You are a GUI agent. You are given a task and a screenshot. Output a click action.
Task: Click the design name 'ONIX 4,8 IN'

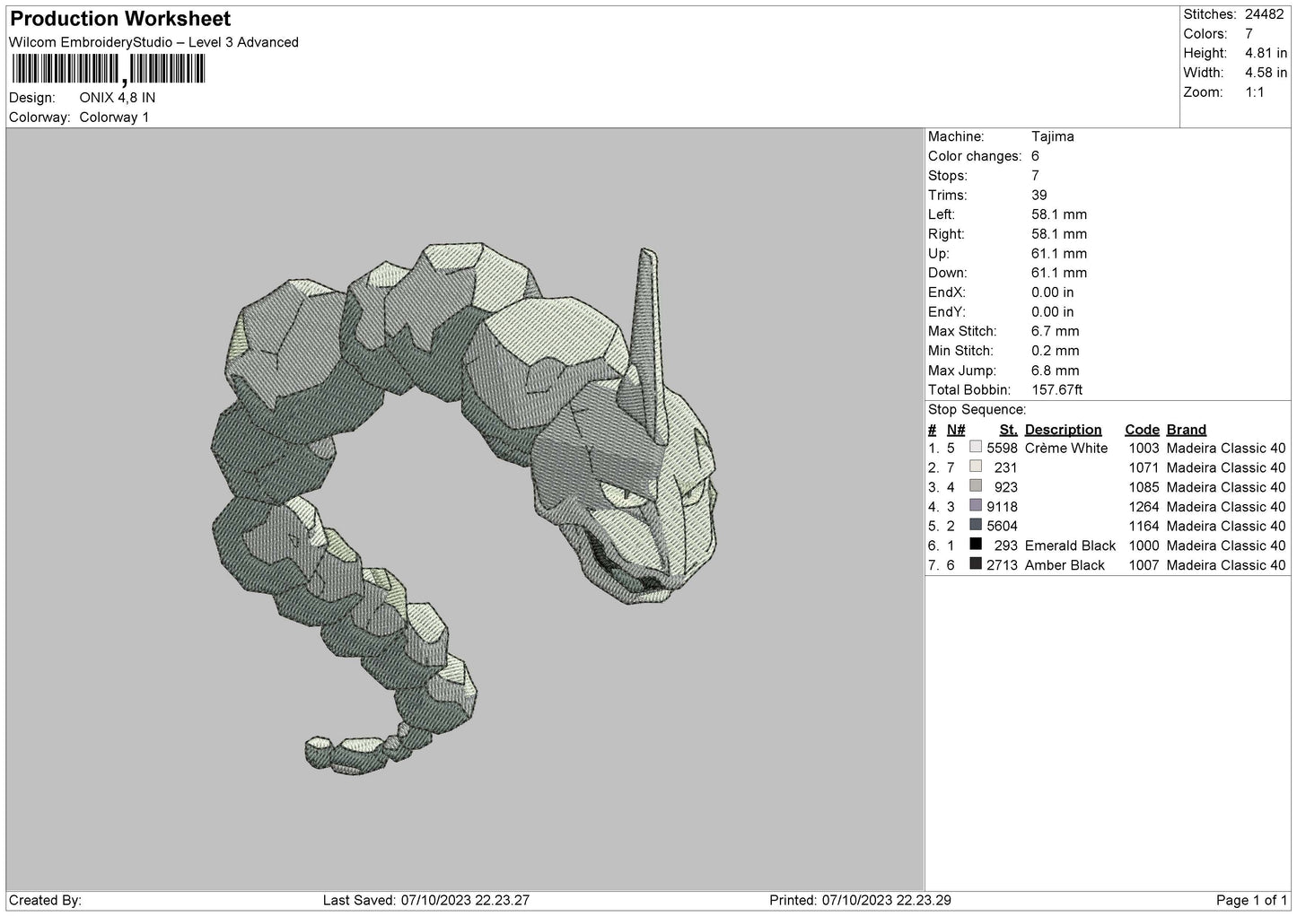[118, 98]
